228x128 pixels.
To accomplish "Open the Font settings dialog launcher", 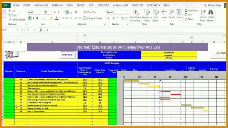I will click(60, 24).
